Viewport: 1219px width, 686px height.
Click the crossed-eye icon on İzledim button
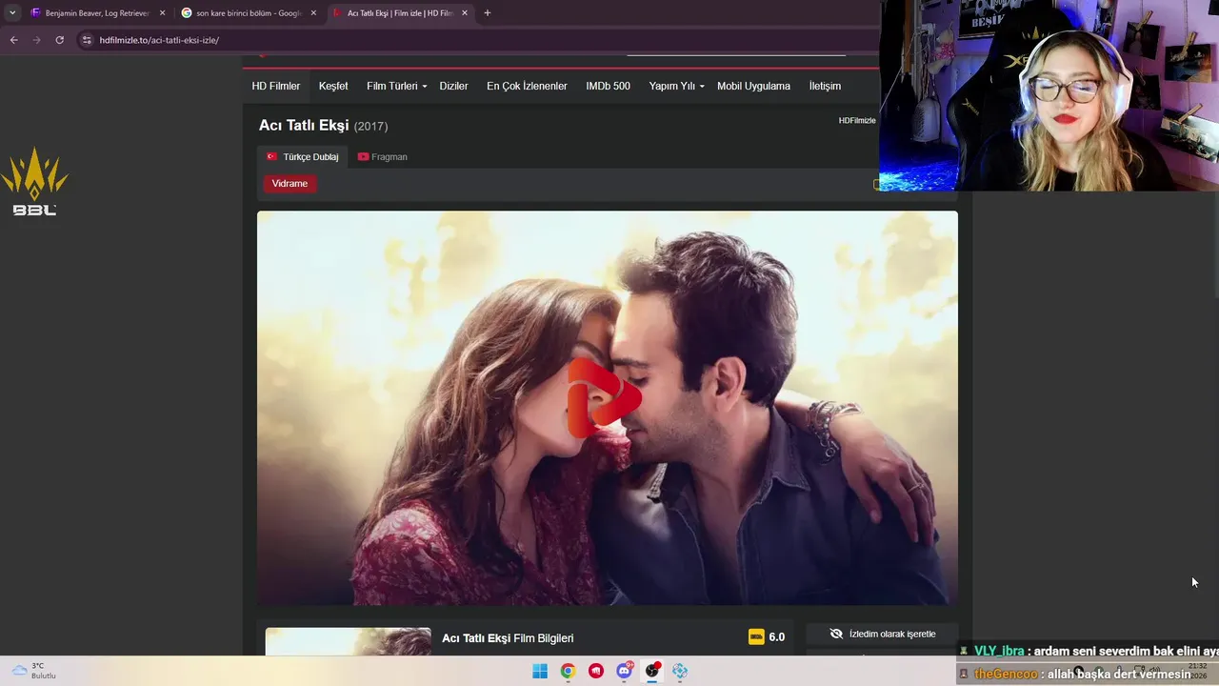click(x=836, y=634)
